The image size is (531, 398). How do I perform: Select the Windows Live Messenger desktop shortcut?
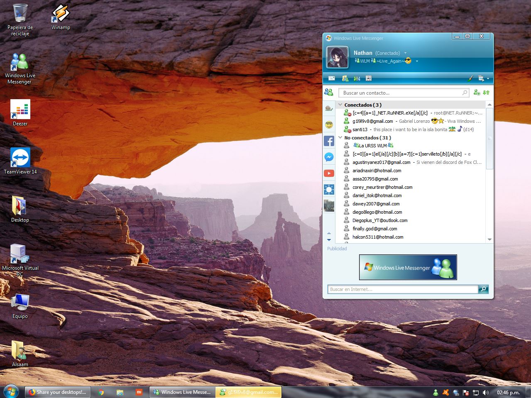click(20, 69)
